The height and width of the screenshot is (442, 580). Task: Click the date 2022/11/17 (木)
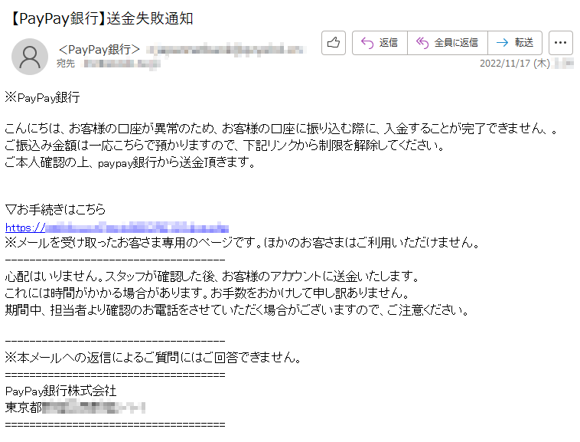tap(514, 64)
